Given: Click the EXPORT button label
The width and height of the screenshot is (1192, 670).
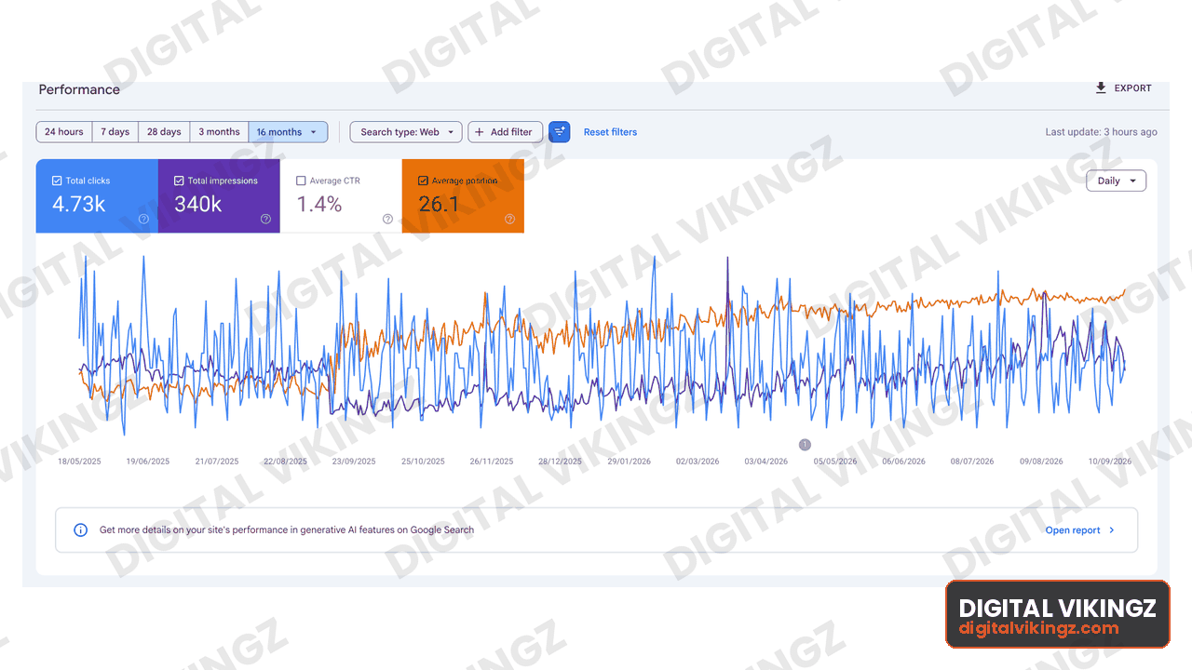Looking at the screenshot, I should [x=1133, y=88].
